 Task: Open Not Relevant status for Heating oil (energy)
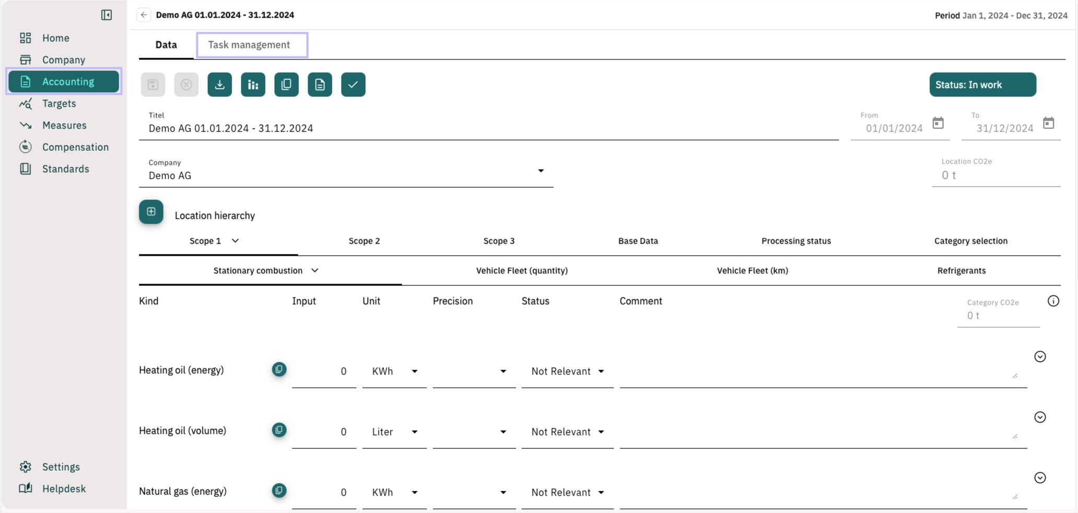(567, 371)
